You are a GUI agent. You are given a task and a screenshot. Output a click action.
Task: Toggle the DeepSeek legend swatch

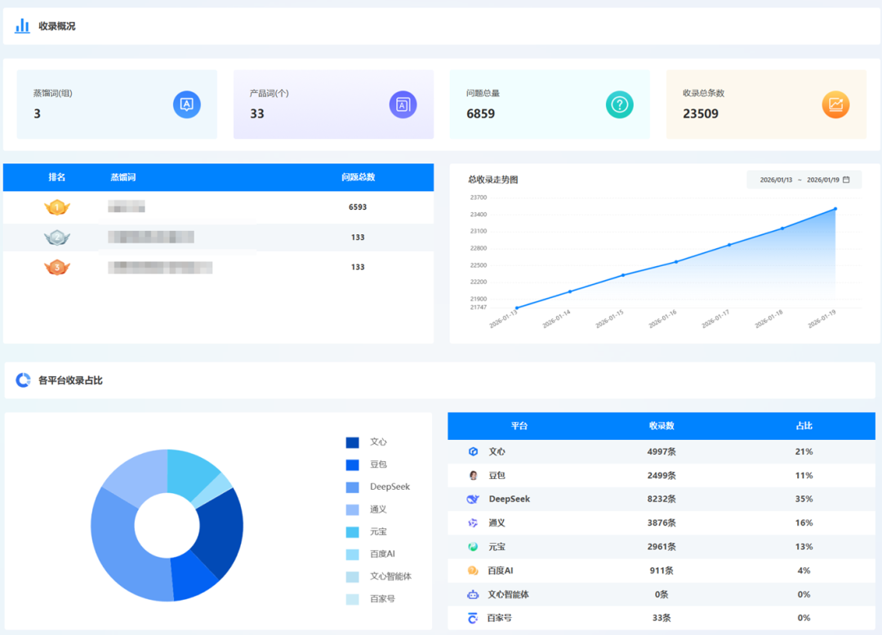(353, 487)
